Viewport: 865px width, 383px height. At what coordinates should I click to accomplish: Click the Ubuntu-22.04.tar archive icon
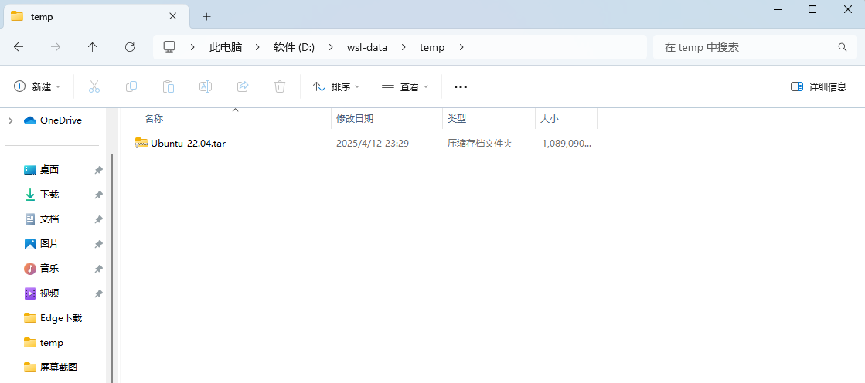(x=141, y=144)
